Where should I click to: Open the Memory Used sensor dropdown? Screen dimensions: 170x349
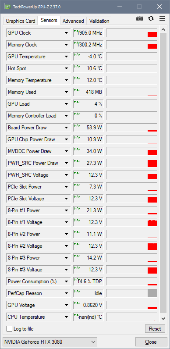[x=66, y=92]
